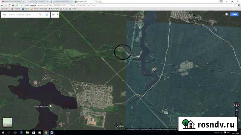Switch to Map view via the layer thumbnail

(x=7, y=122)
